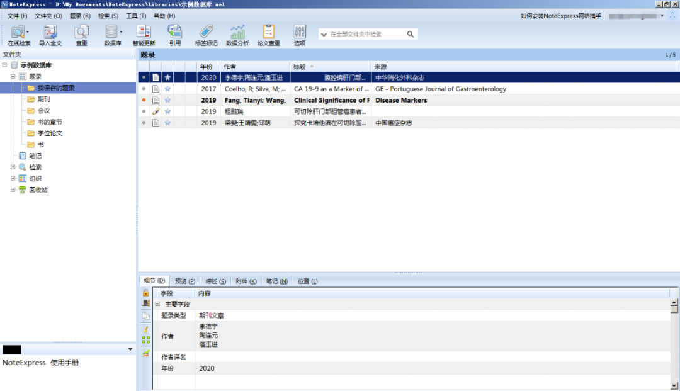Toggle read-status dot for Fang, Tianyi record

[x=144, y=100]
